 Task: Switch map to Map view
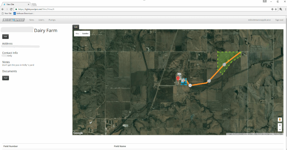tap(77, 34)
